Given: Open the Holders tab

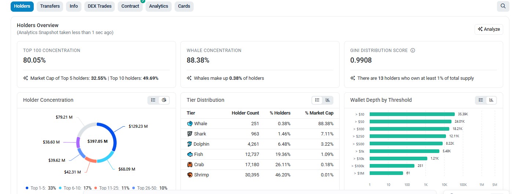Looking at the screenshot, I should pos(22,6).
